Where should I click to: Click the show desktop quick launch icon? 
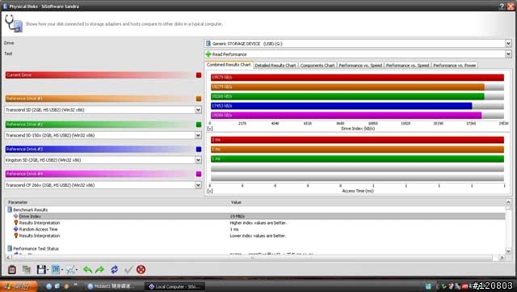click(x=57, y=286)
